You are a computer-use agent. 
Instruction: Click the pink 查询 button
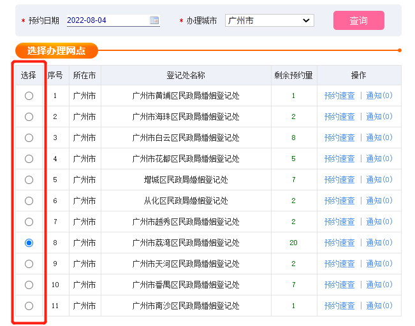(x=358, y=20)
